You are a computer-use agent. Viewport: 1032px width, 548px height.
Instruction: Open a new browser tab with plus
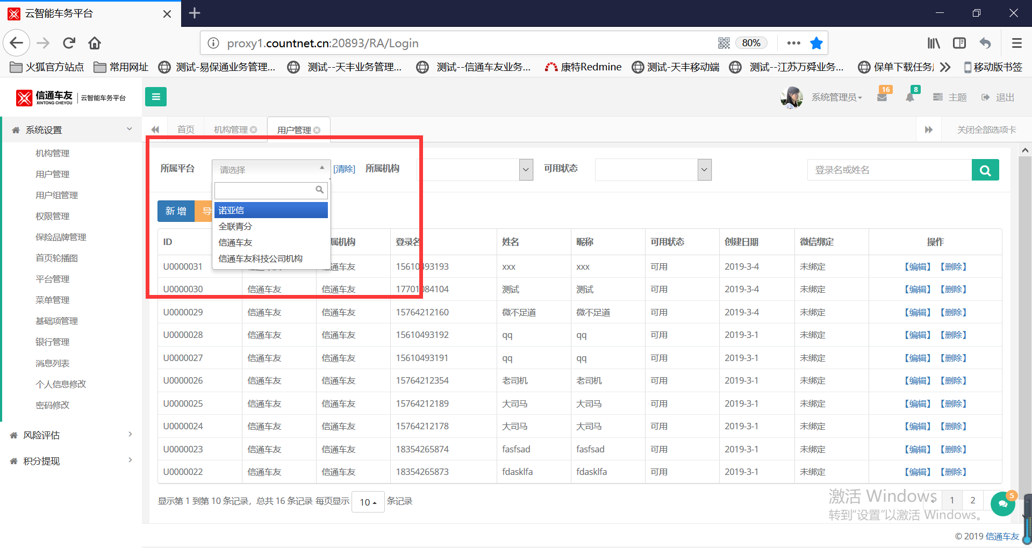[x=195, y=13]
